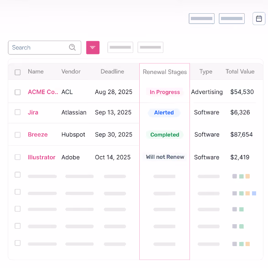Check the Breeze row checkbox

[x=18, y=135]
